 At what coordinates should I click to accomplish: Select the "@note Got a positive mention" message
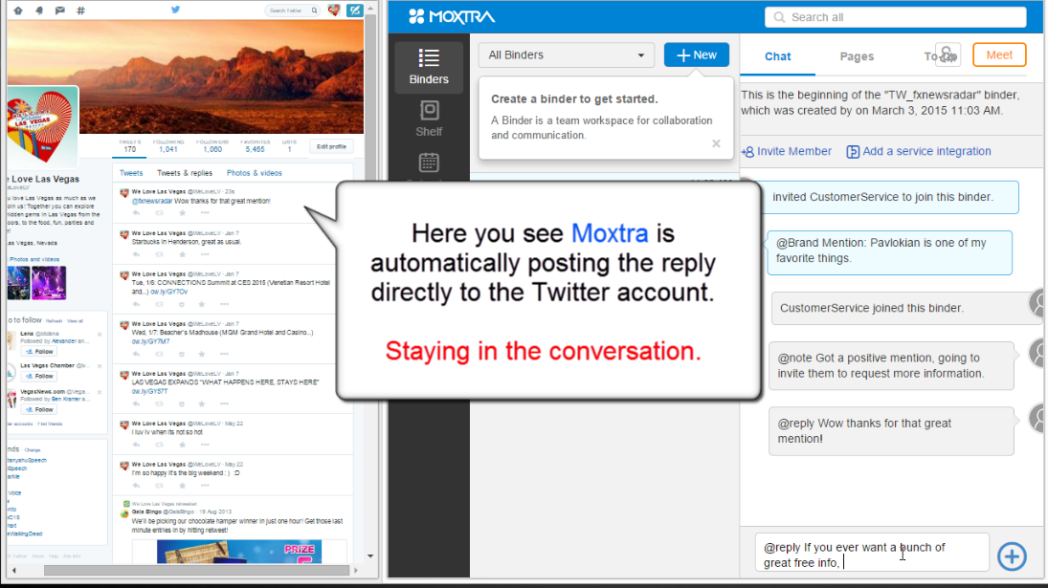point(891,366)
